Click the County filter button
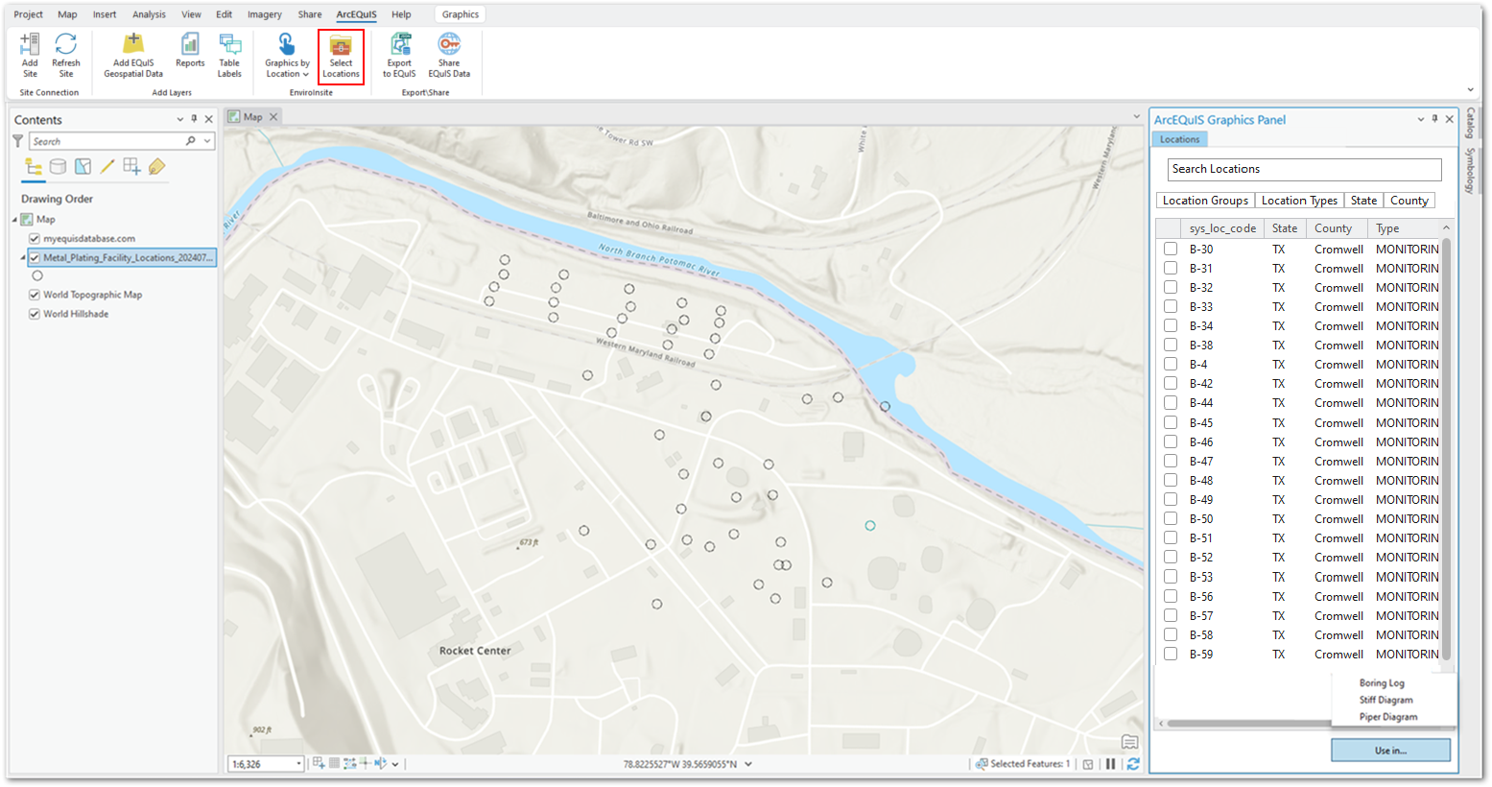The width and height of the screenshot is (1492, 787). [1409, 201]
